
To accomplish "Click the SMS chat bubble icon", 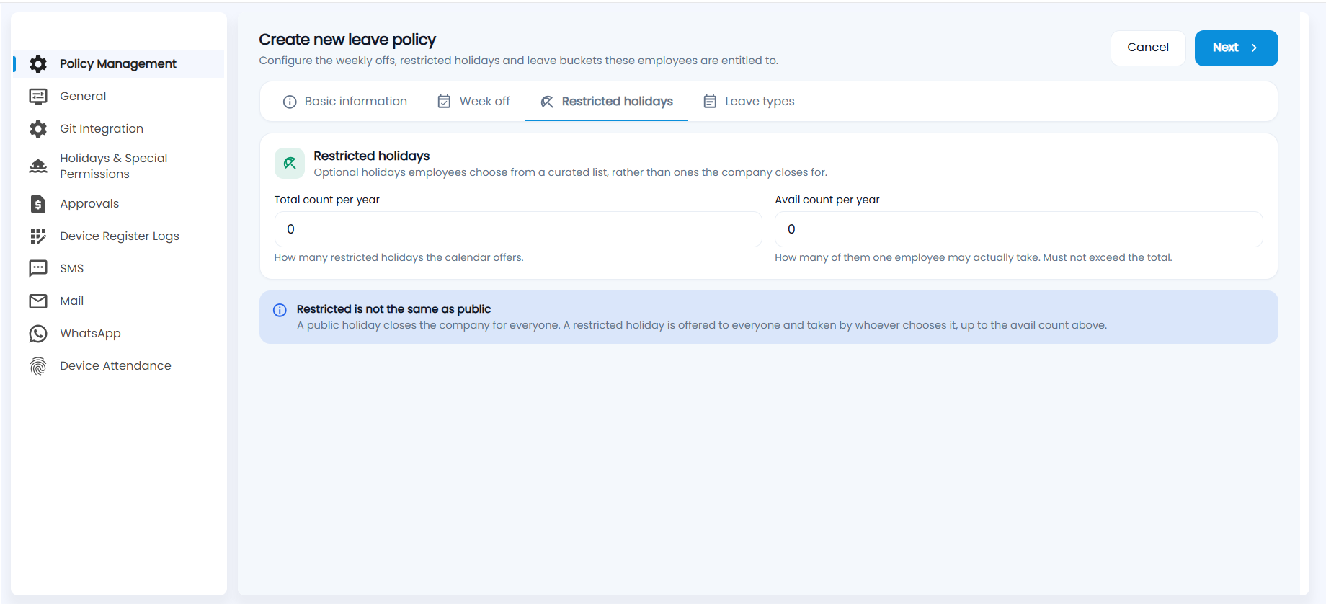I will click(38, 269).
